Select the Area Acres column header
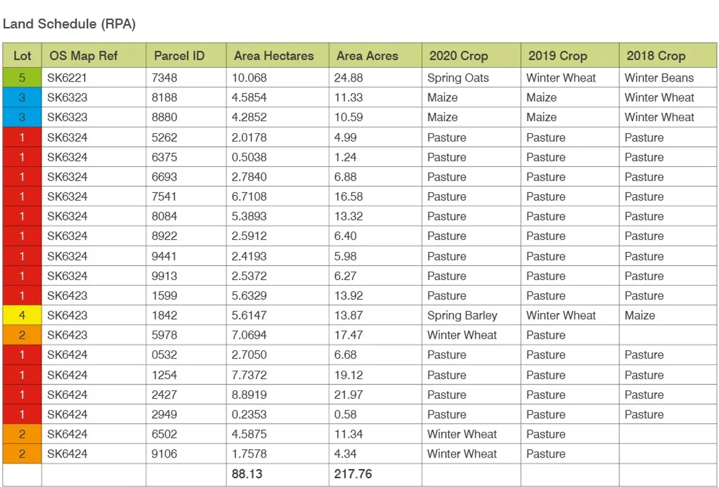This screenshot has width=719, height=487. coord(376,56)
